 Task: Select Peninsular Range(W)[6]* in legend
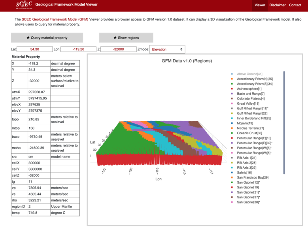[x=251, y=148]
